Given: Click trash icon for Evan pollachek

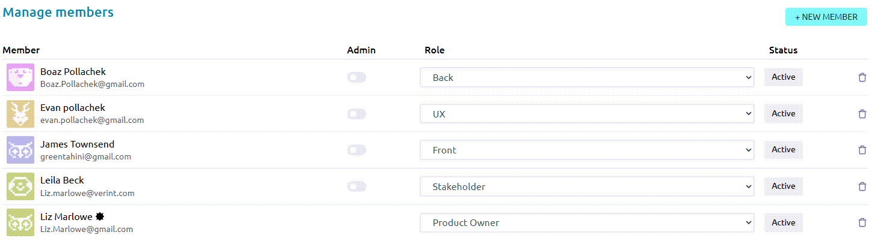Looking at the screenshot, I should [x=862, y=114].
